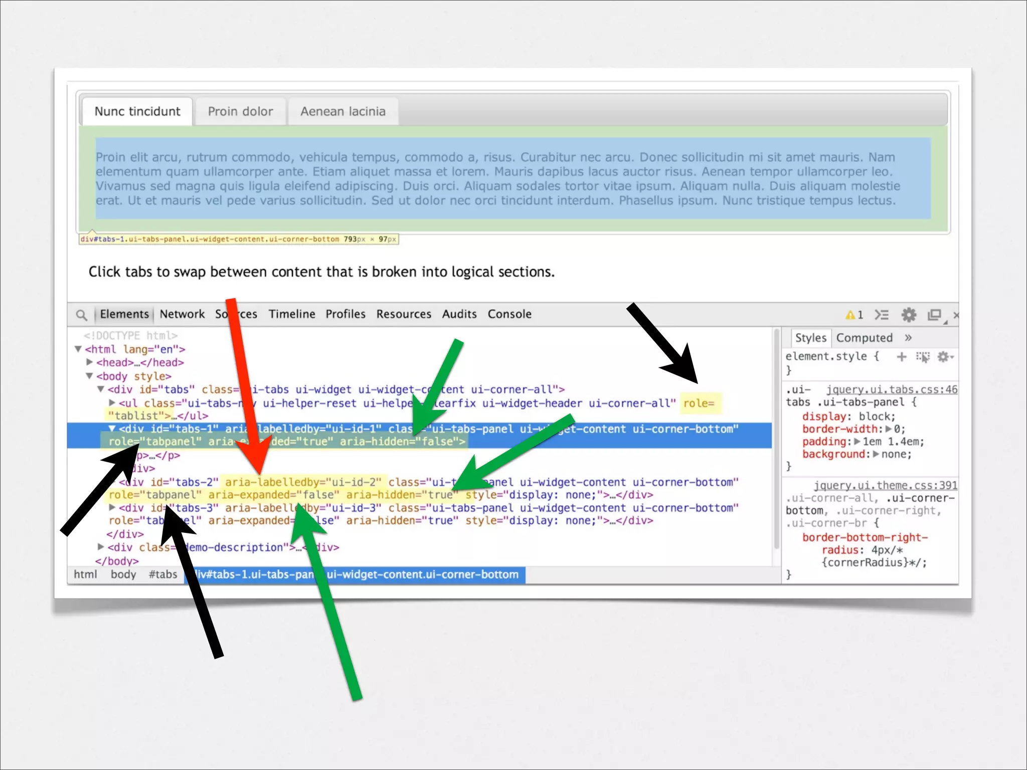The width and height of the screenshot is (1027, 770).
Task: Show more sidebar panes chevron
Action: tap(908, 338)
